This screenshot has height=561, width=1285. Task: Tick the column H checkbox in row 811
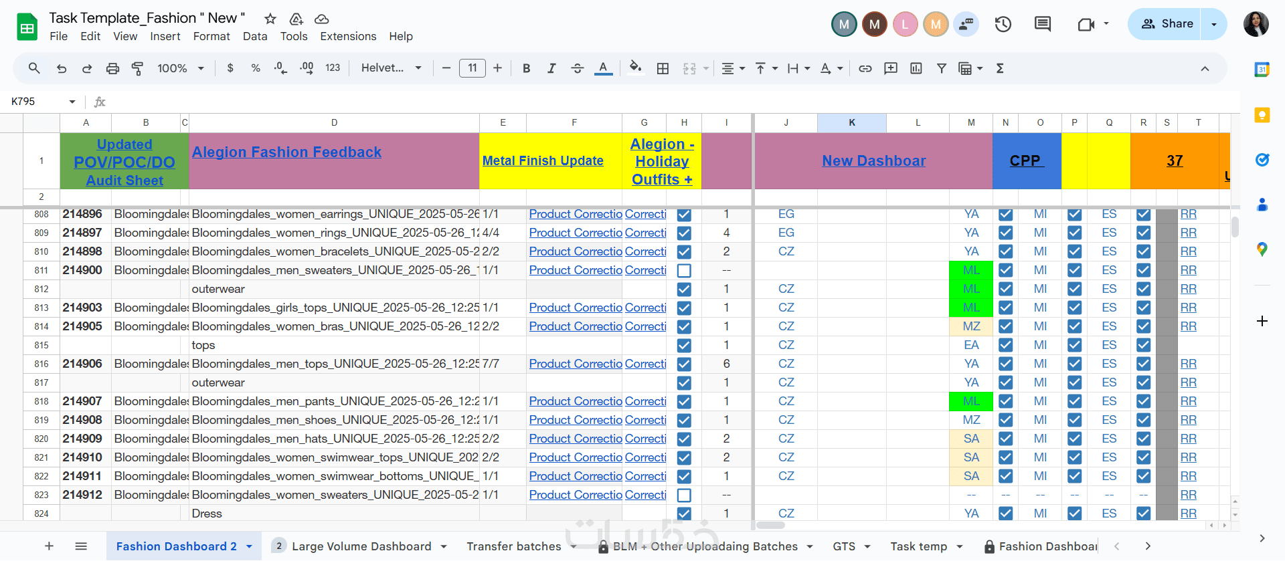(684, 271)
